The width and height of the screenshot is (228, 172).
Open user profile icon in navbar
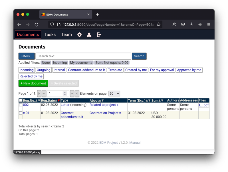coord(89,35)
